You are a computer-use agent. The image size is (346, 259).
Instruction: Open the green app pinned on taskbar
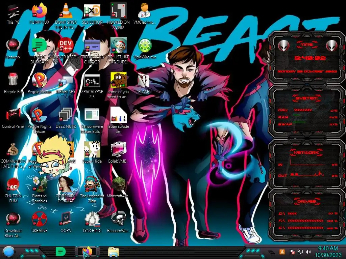coord(61,252)
